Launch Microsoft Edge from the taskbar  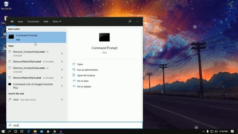pyautogui.click(x=29, y=131)
